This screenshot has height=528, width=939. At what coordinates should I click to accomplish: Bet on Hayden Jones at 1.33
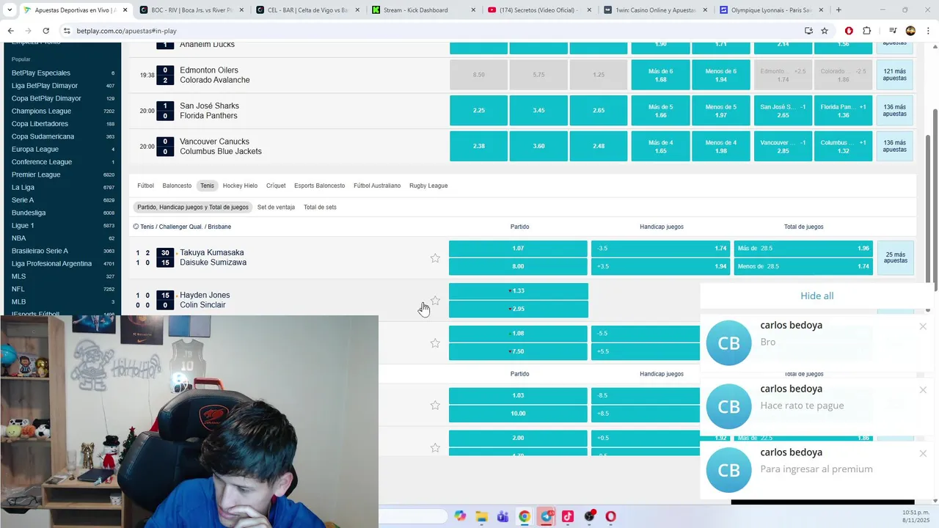point(518,291)
